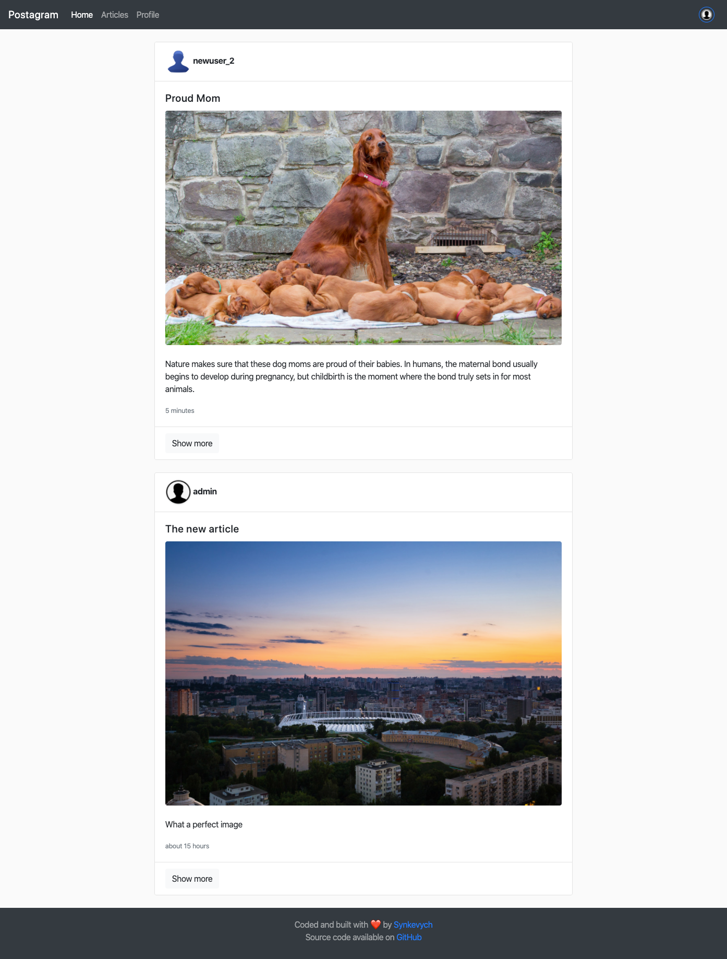Open the newuser_2 username link
727x959 pixels.
213,61
